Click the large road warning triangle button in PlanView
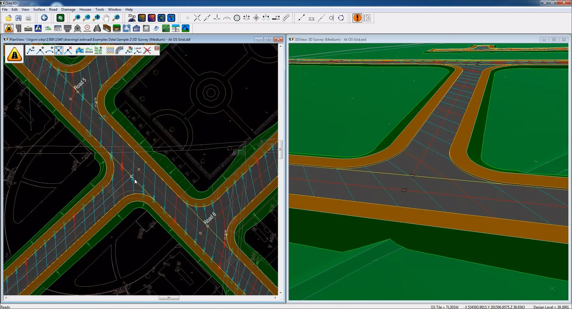Image resolution: width=572 pixels, height=309 pixels. pyautogui.click(x=14, y=54)
